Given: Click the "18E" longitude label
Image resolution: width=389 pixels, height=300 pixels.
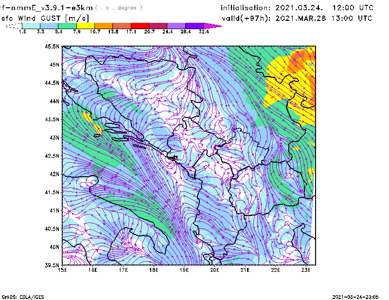Looking at the screenshot, I should pyautogui.click(x=154, y=270).
